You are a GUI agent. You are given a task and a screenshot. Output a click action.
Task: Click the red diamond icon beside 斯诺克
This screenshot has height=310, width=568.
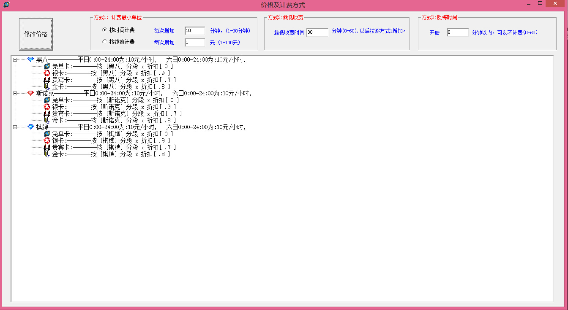[x=30, y=93]
